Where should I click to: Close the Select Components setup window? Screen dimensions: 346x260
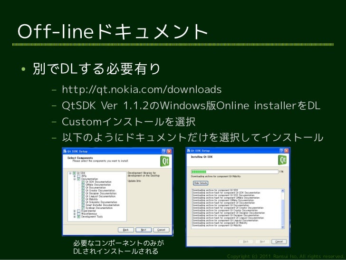click(x=169, y=151)
